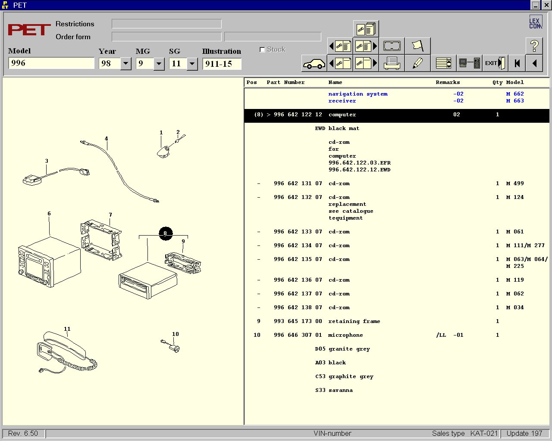Click the first Order form field
Screen dimensions: 552x441
click(166, 37)
